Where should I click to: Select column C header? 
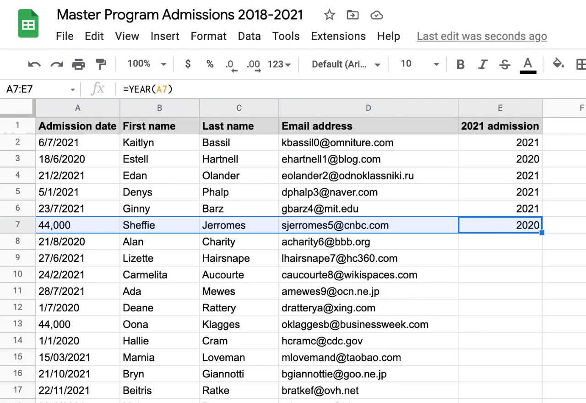pyautogui.click(x=239, y=108)
